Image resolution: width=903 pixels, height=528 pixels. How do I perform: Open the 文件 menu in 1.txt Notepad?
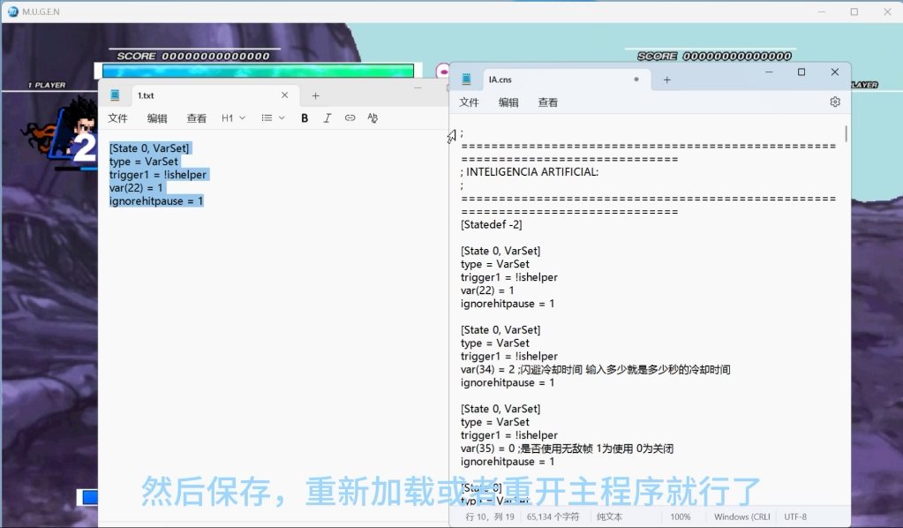[117, 118]
